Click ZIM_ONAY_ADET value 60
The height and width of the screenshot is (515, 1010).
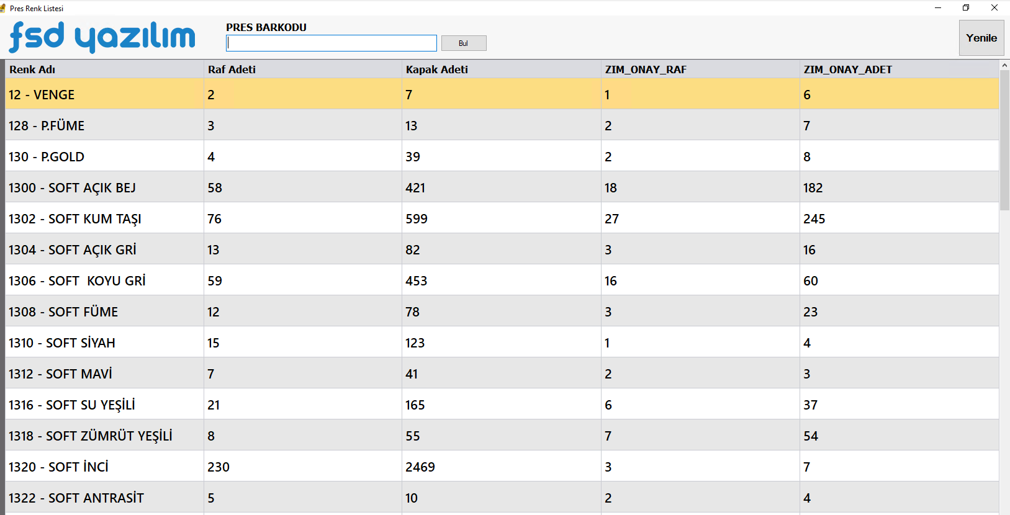coord(811,281)
